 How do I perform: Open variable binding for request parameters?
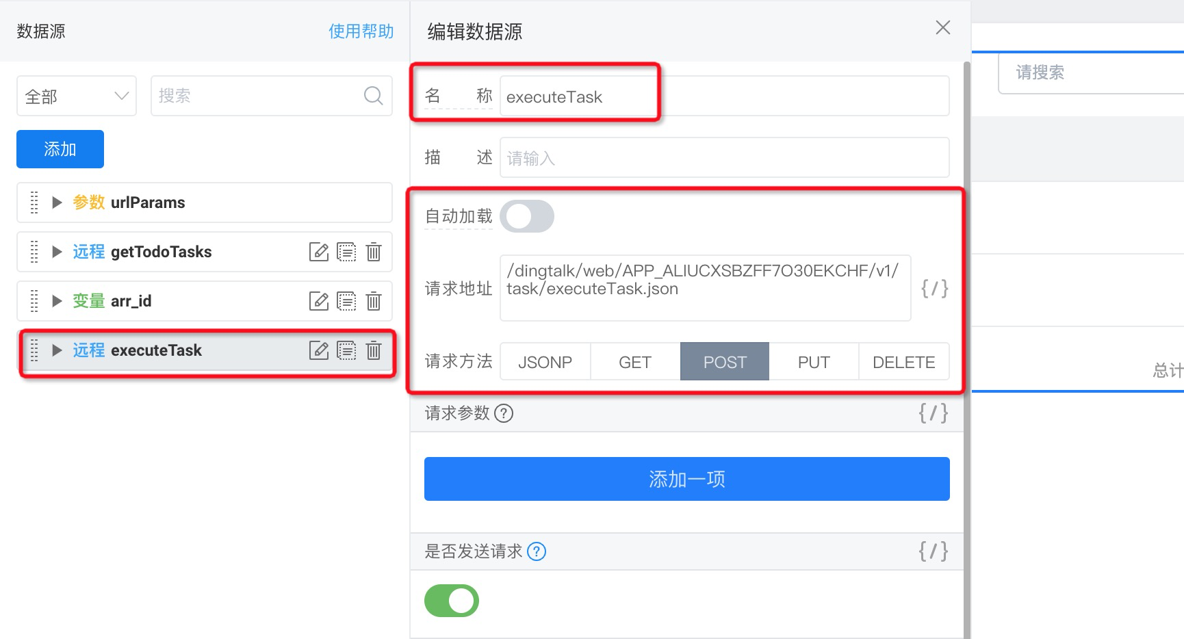pos(934,413)
